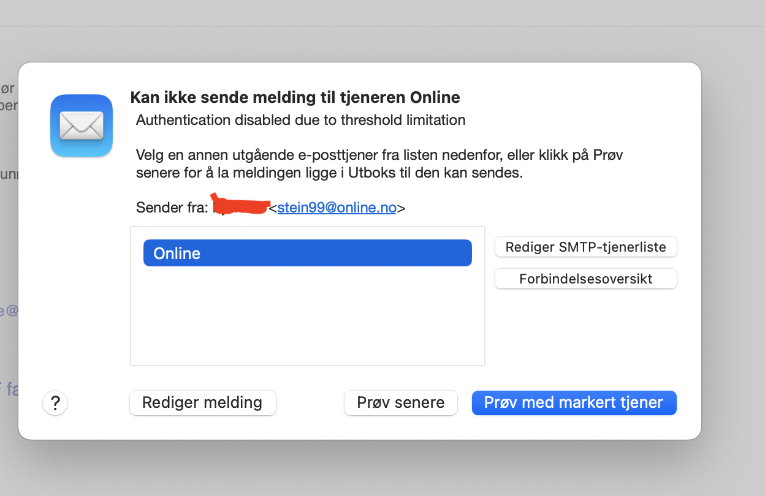Click the dimmed background area above the dialog
The height and width of the screenshot is (496, 765).
click(x=382, y=43)
